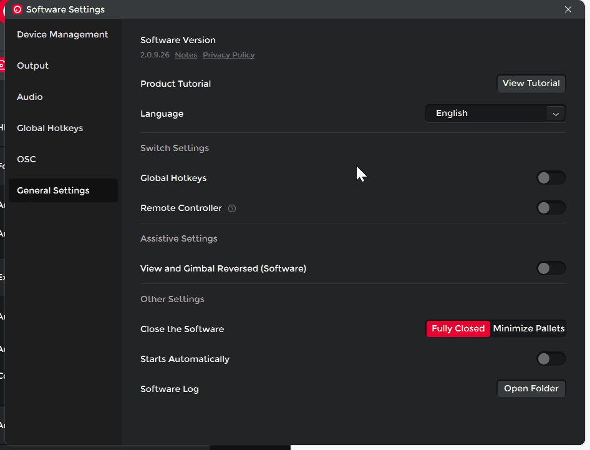Open the version Notes link
Screen dimensions: 590x450
click(186, 55)
